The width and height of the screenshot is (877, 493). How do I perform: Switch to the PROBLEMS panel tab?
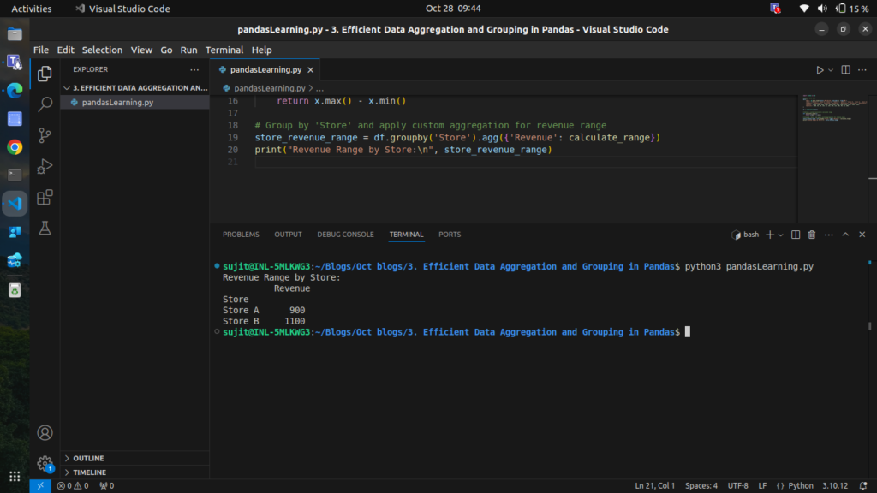pos(241,235)
